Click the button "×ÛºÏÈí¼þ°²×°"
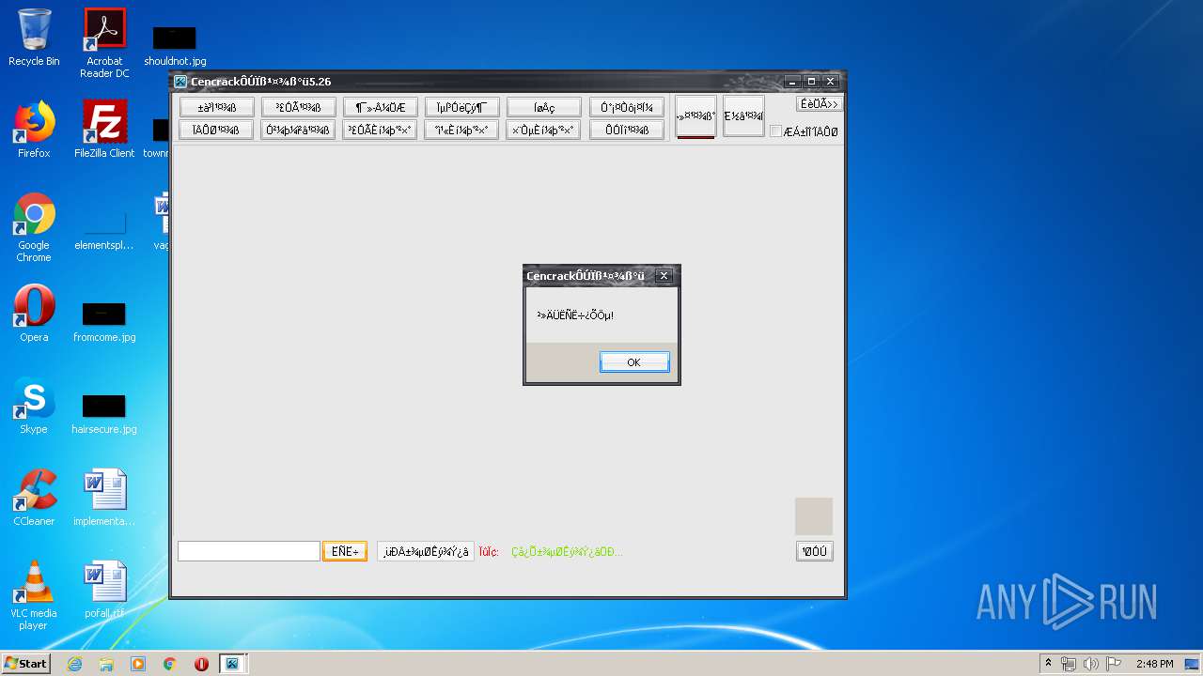Viewport: 1203px width, 676px height. pyautogui.click(x=544, y=130)
